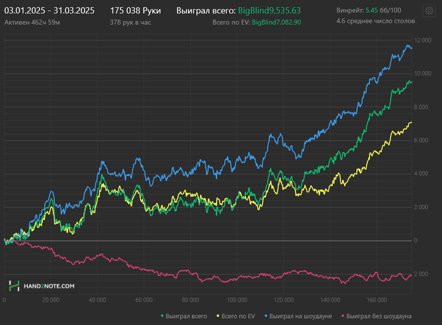Click the yellow EV legend dot
Viewport: 442px width, 325px height.
pyautogui.click(x=218, y=316)
